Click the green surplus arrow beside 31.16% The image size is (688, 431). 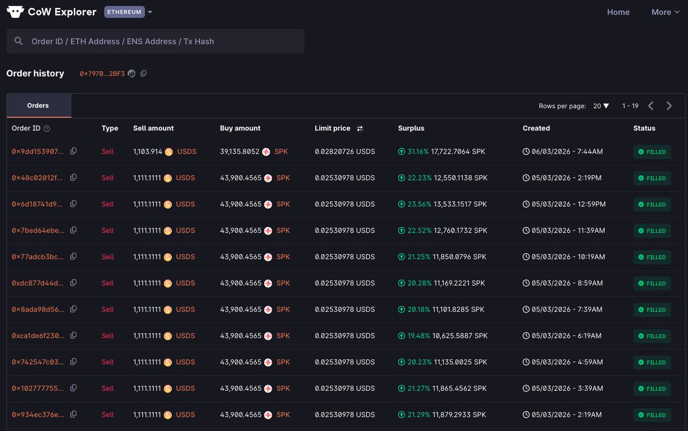coord(401,152)
